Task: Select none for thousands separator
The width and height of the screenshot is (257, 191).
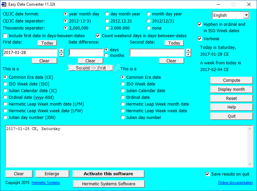Action: pyautogui.click(x=148, y=28)
